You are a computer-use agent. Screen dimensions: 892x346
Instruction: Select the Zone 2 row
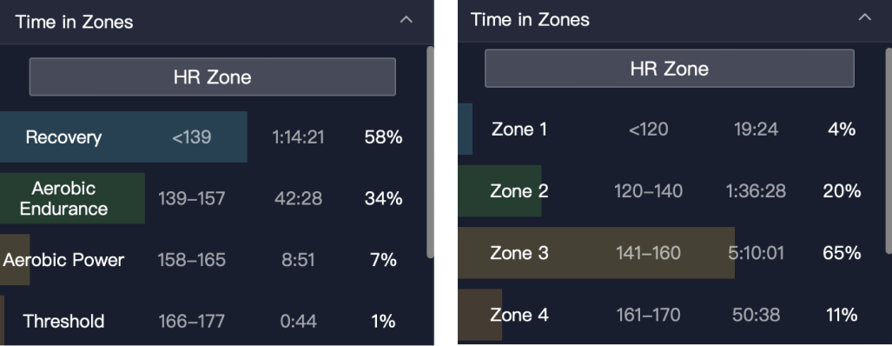(x=671, y=191)
